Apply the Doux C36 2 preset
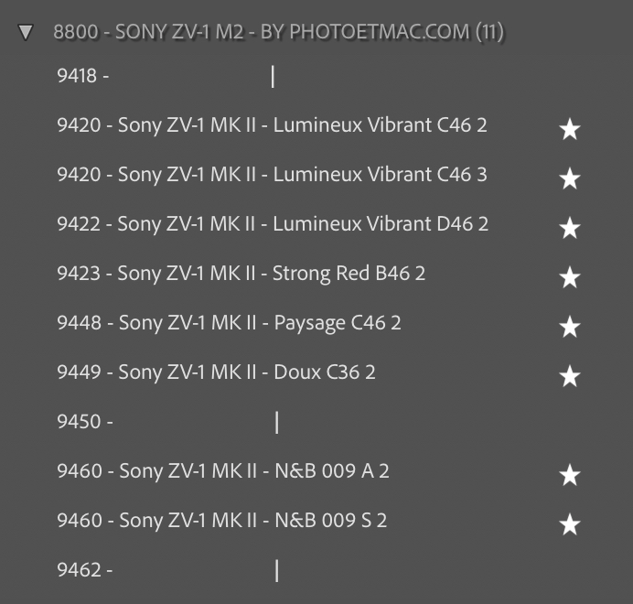 click(216, 372)
